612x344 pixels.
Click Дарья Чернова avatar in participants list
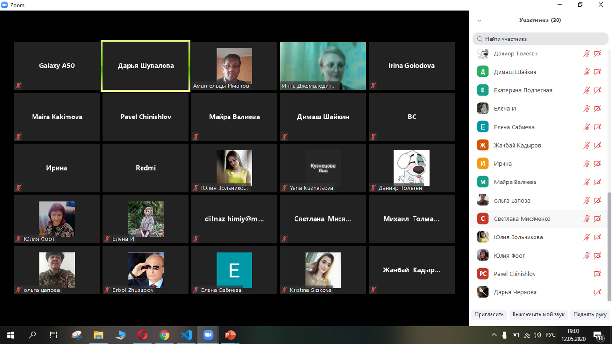(x=483, y=292)
